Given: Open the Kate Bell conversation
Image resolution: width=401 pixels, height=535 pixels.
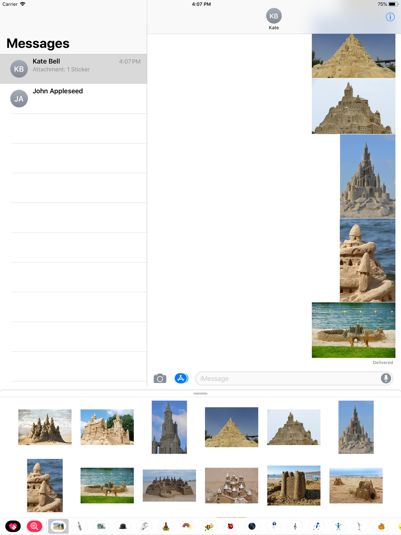Looking at the screenshot, I should click(73, 69).
